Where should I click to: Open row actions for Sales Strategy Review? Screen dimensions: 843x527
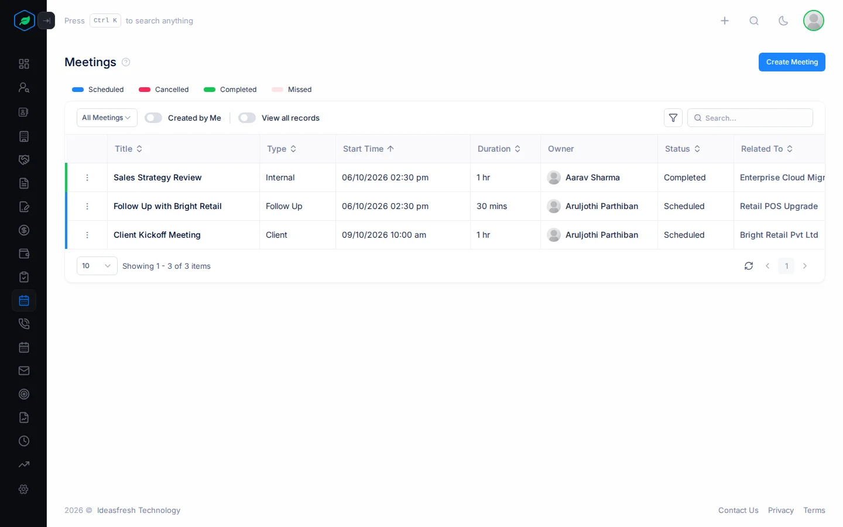[x=87, y=177]
